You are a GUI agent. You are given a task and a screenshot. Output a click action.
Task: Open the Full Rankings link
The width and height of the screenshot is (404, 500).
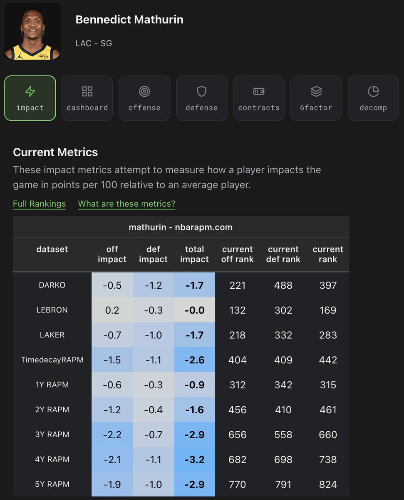click(40, 204)
